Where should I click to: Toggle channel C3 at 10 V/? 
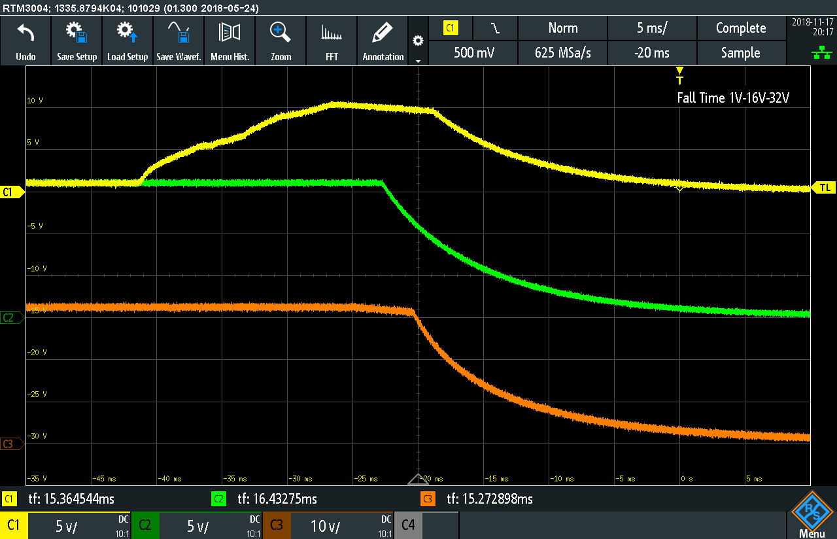(x=328, y=525)
